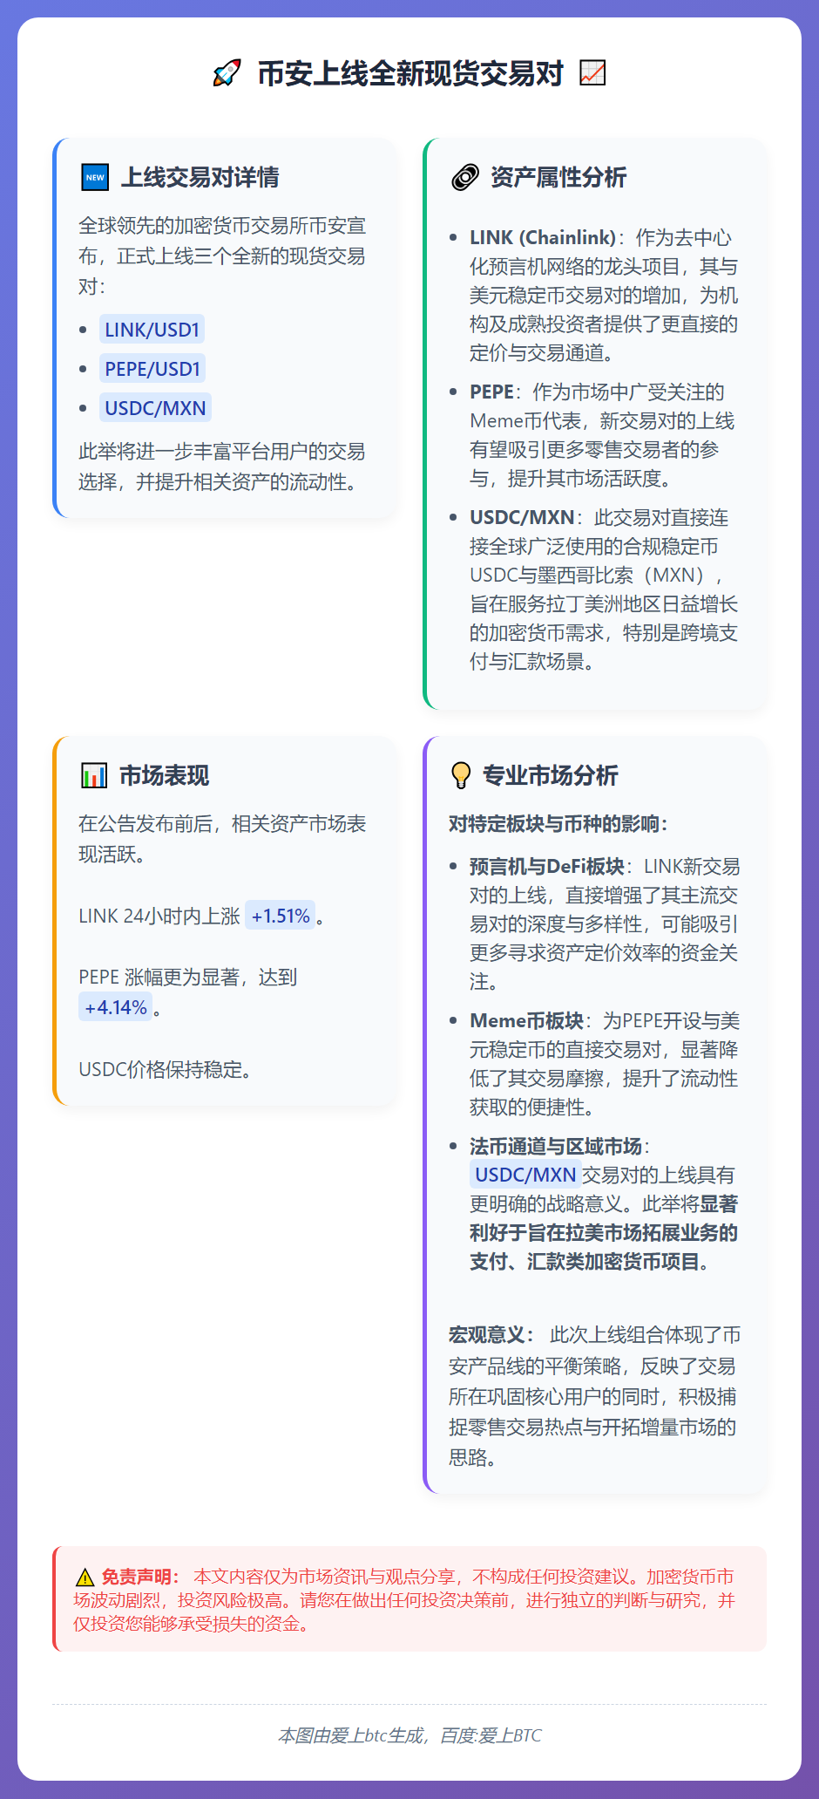Click the bold phrase 显著利好于旨在拉美市场拓展业务的
The height and width of the screenshot is (1799, 819).
click(x=604, y=1218)
